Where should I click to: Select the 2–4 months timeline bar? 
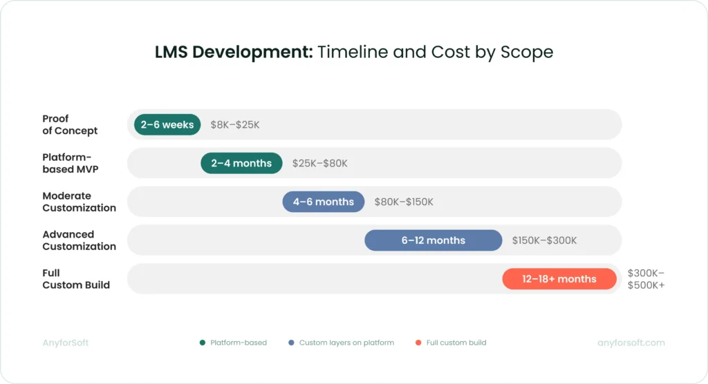point(241,163)
